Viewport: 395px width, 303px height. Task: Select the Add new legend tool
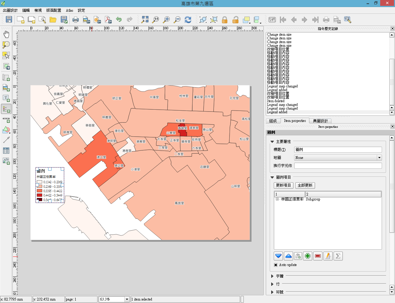pos(6,109)
